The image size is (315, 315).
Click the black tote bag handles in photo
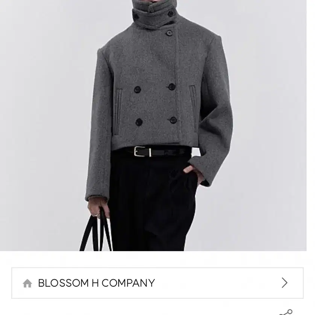pos(96,230)
